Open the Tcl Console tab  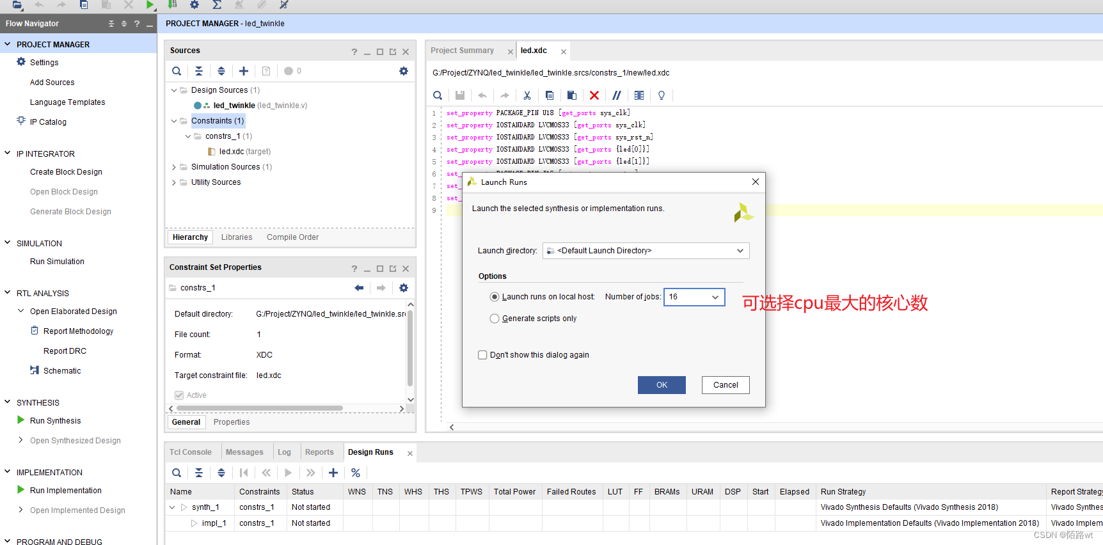(190, 452)
